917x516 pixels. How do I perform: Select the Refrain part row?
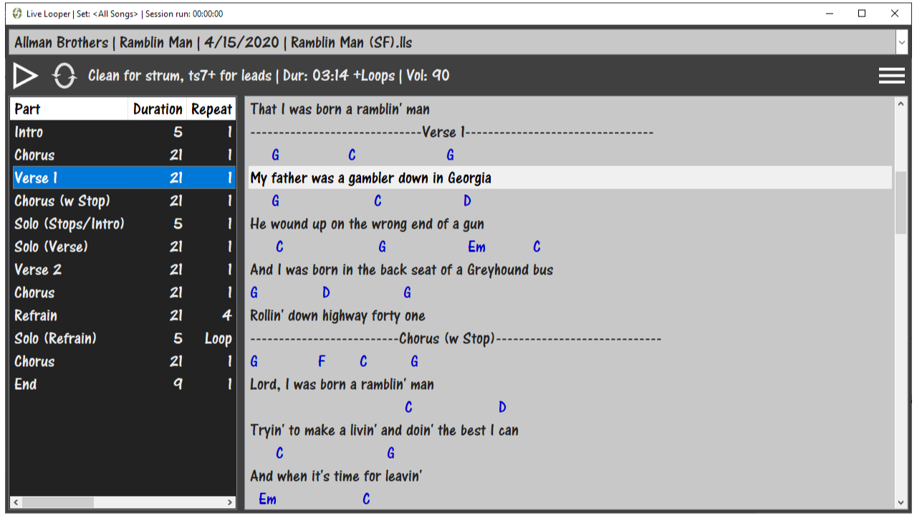pos(124,315)
